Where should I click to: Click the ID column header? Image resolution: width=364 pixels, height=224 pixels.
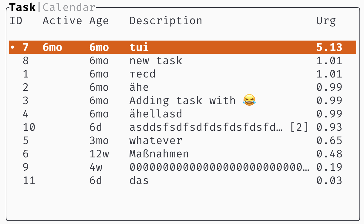(x=16, y=21)
